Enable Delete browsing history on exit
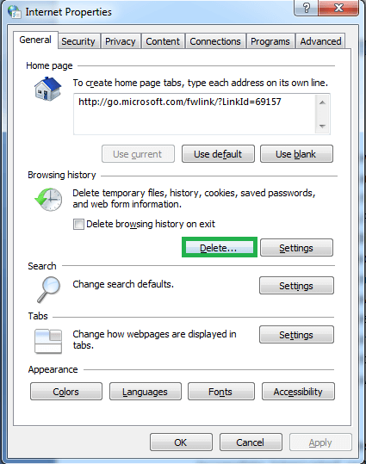The width and height of the screenshot is (366, 464). pos(78,225)
